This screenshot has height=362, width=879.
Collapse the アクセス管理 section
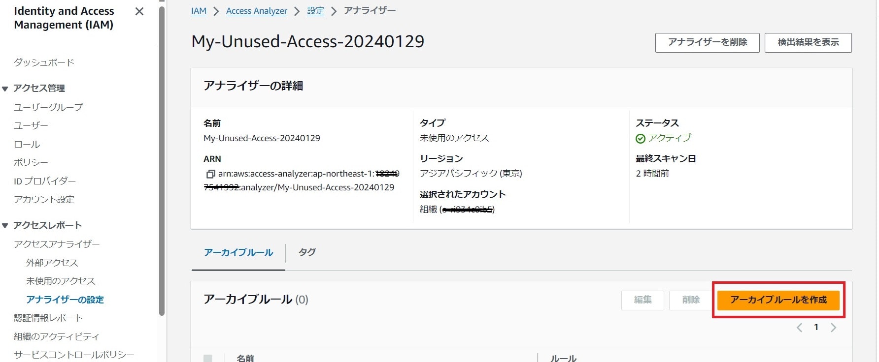pyautogui.click(x=5, y=89)
